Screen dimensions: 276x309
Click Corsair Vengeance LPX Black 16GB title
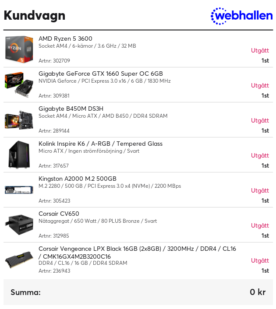137,253
